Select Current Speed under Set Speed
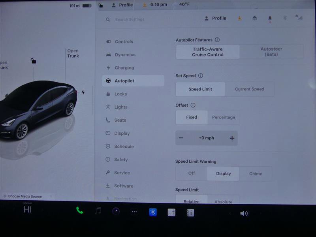This screenshot has width=316, height=237. [250, 89]
